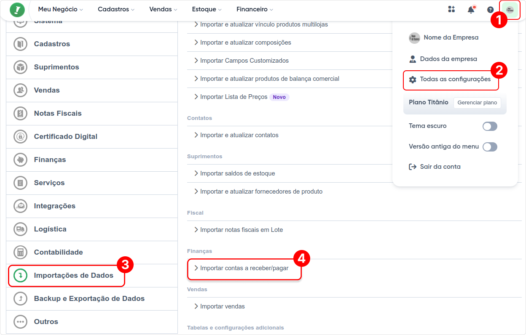Click the Certificado Digital lock icon
Image resolution: width=526 pixels, height=335 pixels.
[20, 136]
